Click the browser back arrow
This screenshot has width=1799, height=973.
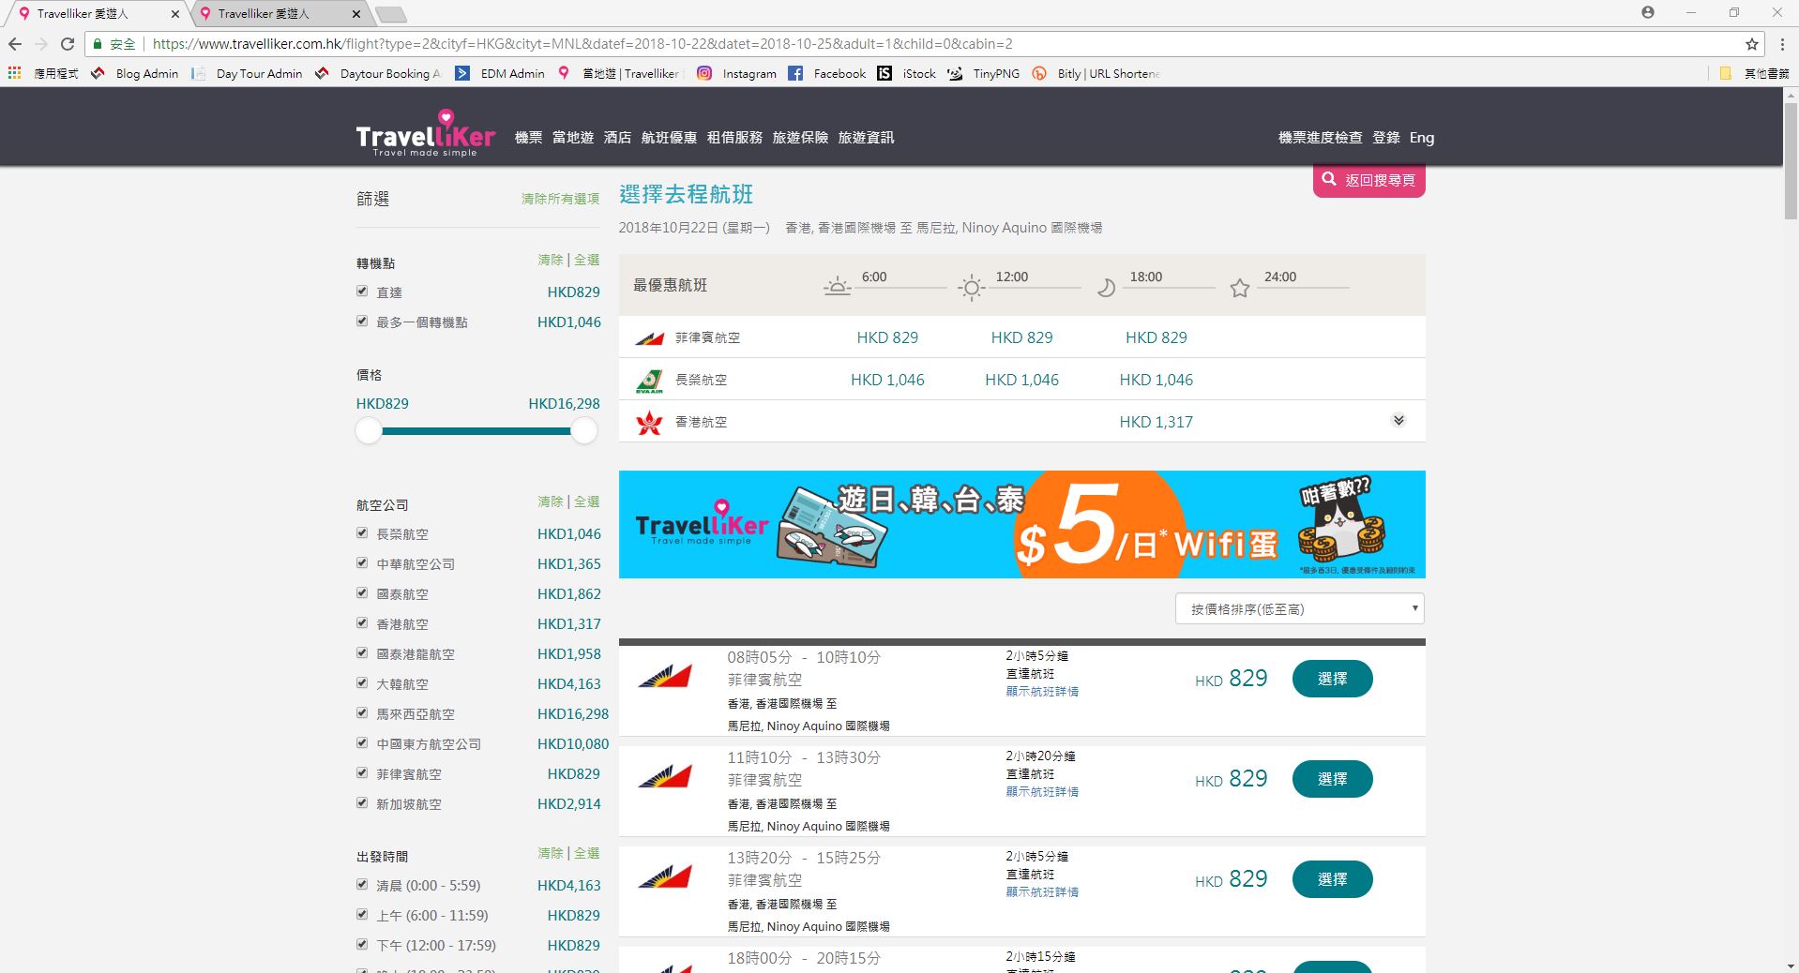point(15,44)
